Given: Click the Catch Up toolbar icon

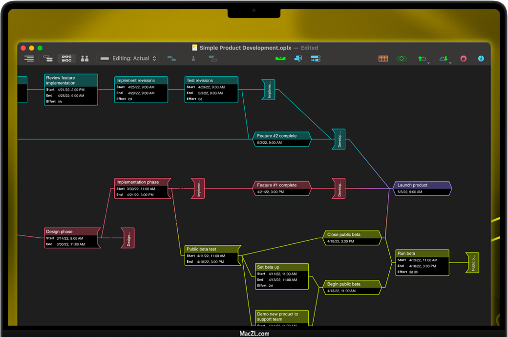Looking at the screenshot, I should coord(316,59).
